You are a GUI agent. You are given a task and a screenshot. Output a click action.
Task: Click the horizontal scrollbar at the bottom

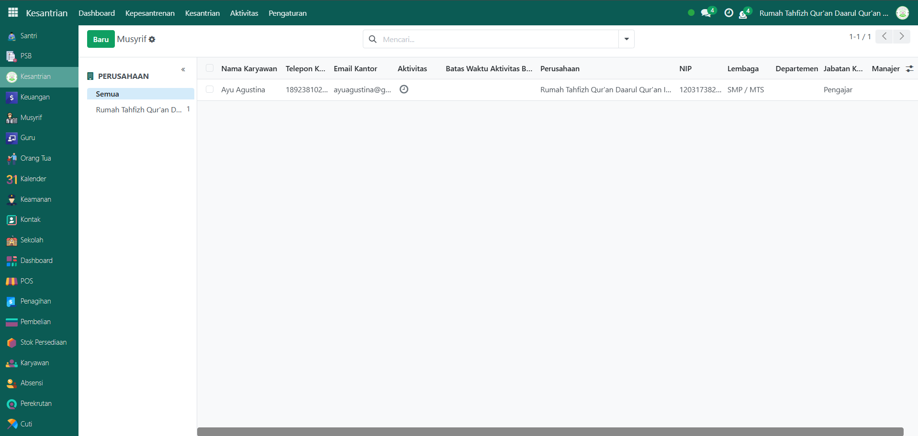pyautogui.click(x=550, y=431)
